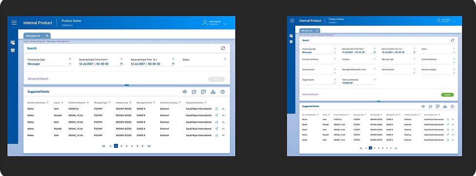Collapse the 42058.txt row in left table

(x=223, y=109)
